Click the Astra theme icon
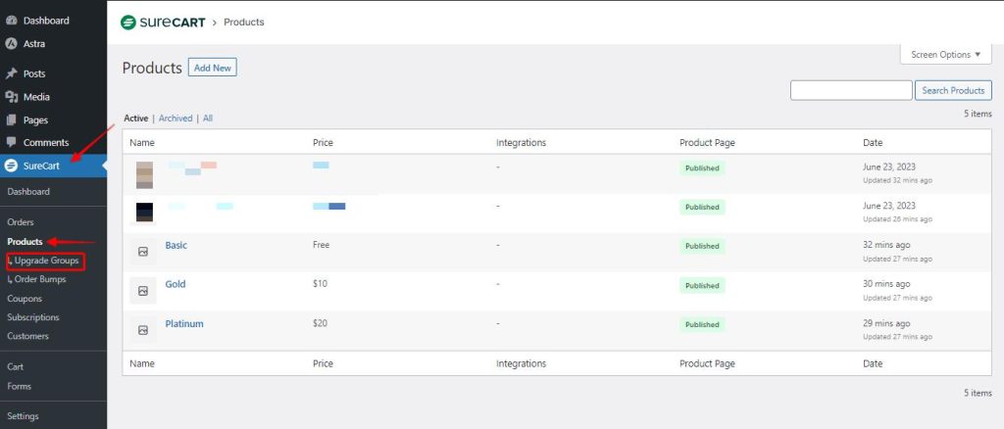The width and height of the screenshot is (1004, 429). pyautogui.click(x=12, y=44)
